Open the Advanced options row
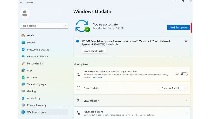This screenshot has width=211, height=119. (132, 113)
